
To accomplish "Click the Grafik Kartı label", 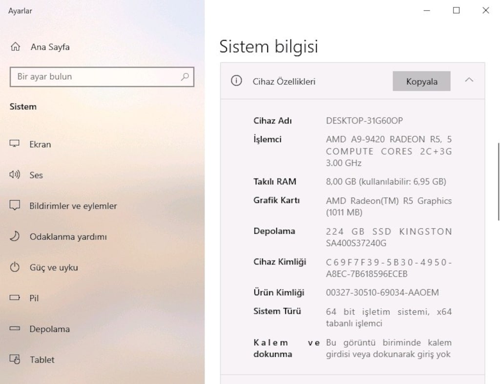I will tap(276, 200).
